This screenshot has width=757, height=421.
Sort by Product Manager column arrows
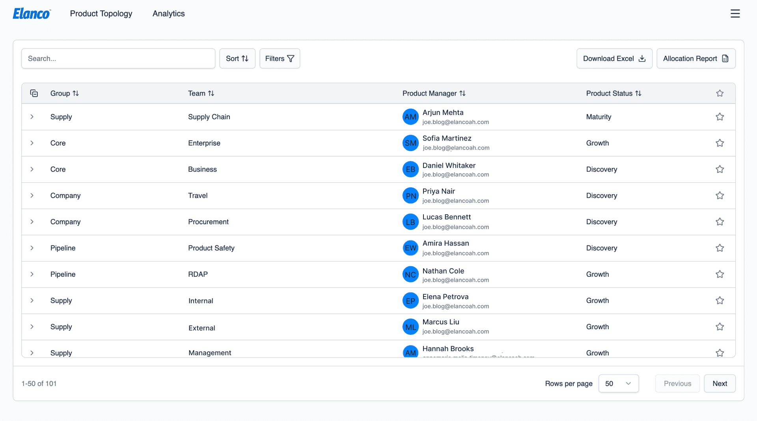pos(462,93)
